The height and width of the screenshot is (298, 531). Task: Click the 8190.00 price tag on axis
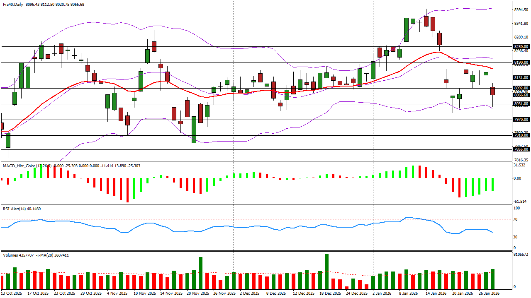click(518, 62)
